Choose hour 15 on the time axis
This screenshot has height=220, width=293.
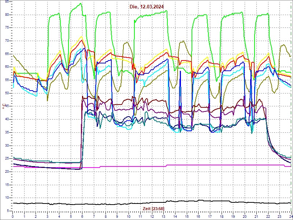pyautogui.click(x=186, y=216)
